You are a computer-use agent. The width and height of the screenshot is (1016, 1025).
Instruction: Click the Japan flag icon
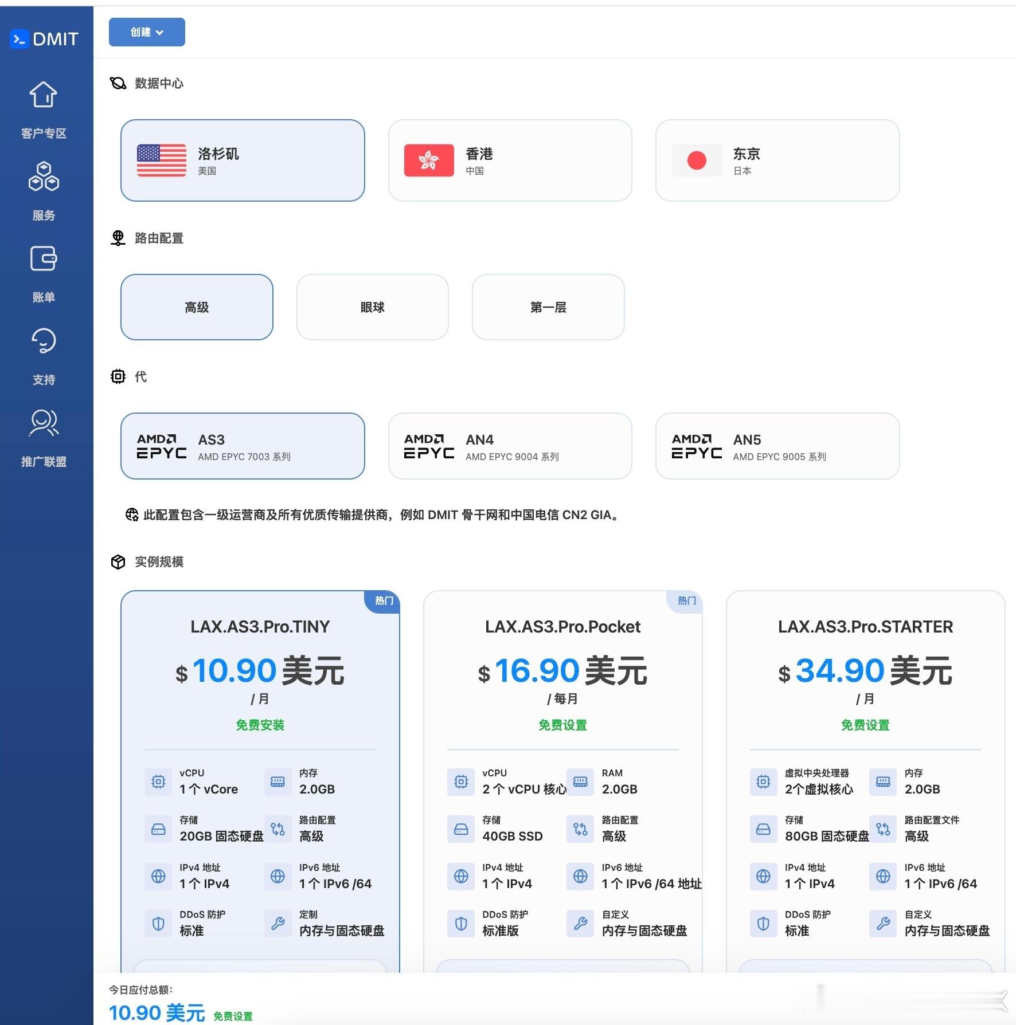(697, 160)
